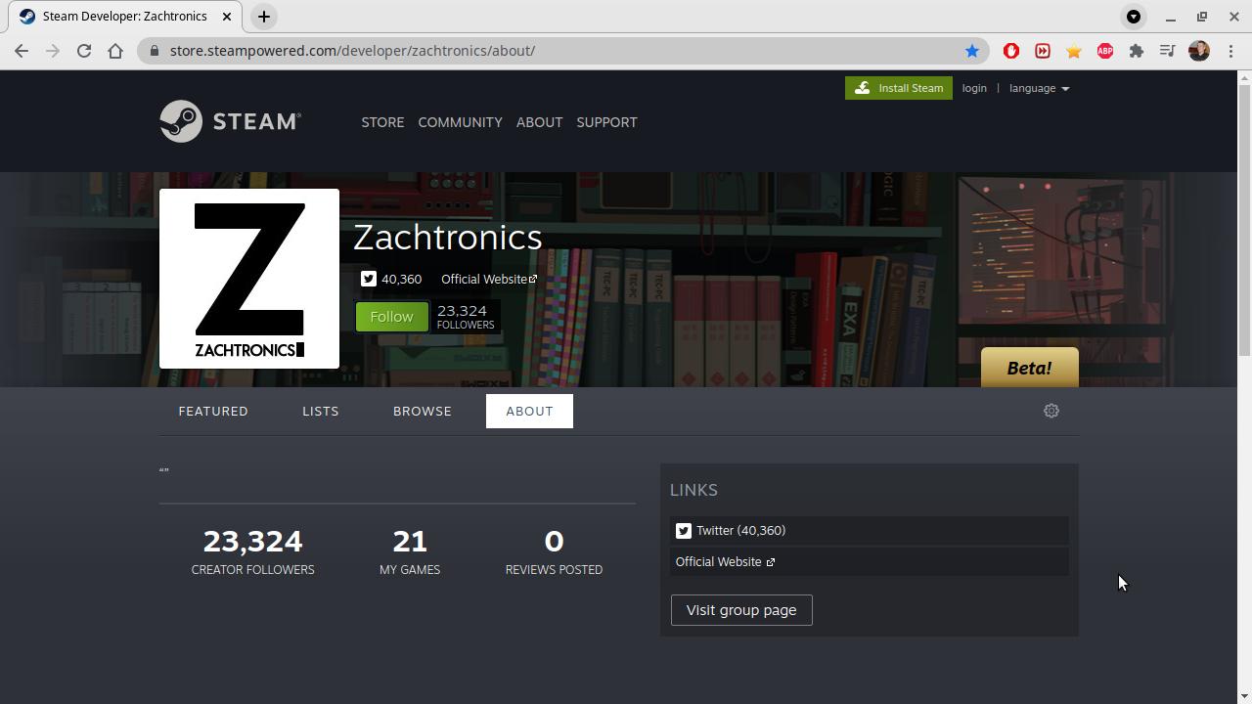This screenshot has height=704, width=1252.
Task: Click the Twitter icon beside 40,360
Action: [x=368, y=279]
